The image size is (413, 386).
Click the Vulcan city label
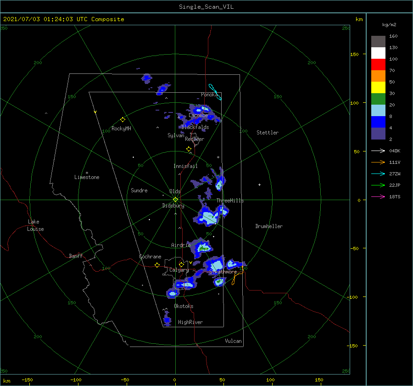(233, 341)
